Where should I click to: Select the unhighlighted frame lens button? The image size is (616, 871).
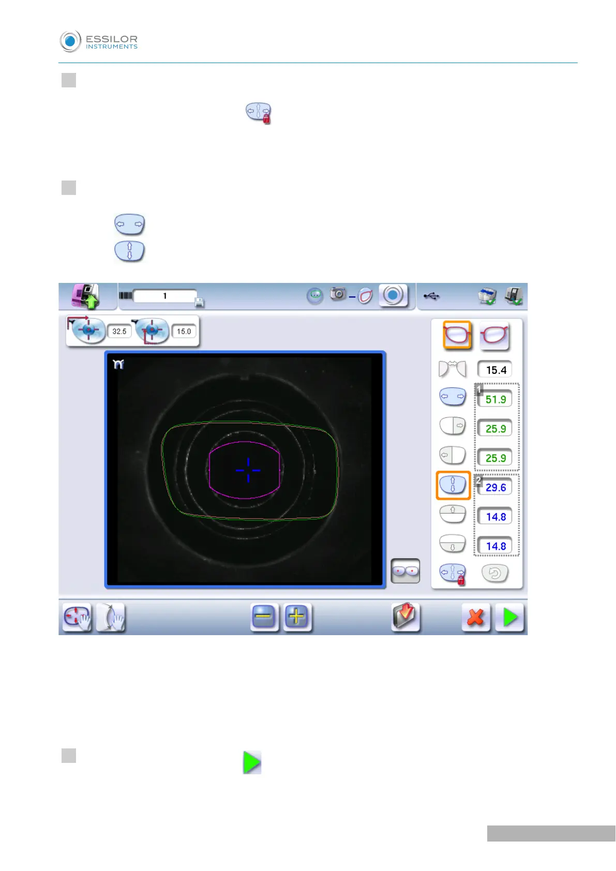click(x=494, y=336)
